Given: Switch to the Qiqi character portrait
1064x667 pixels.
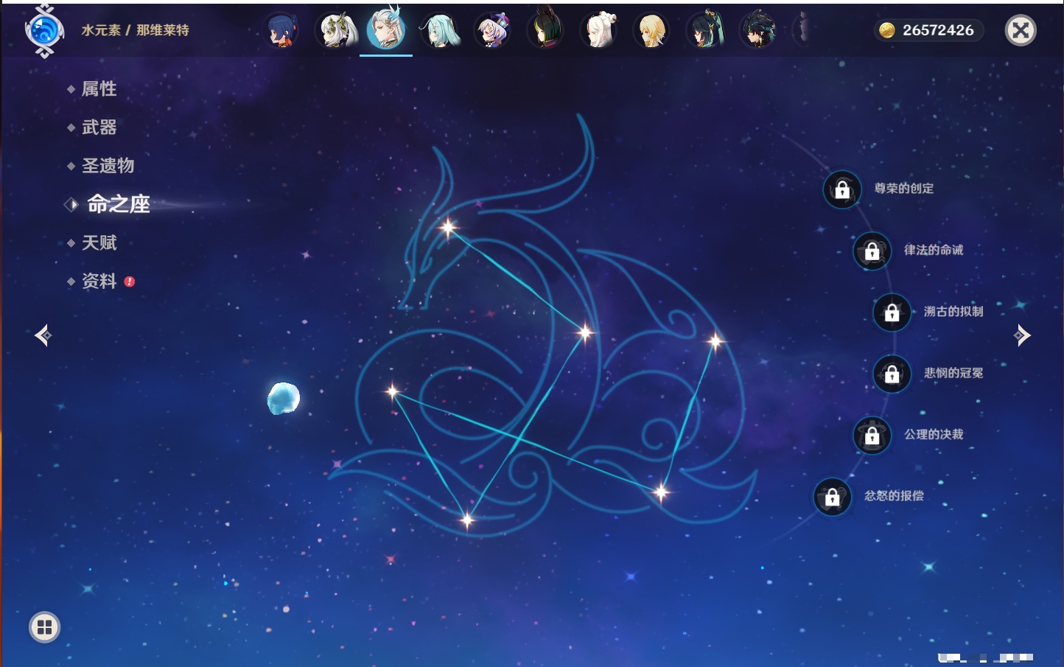Looking at the screenshot, I should (x=493, y=31).
